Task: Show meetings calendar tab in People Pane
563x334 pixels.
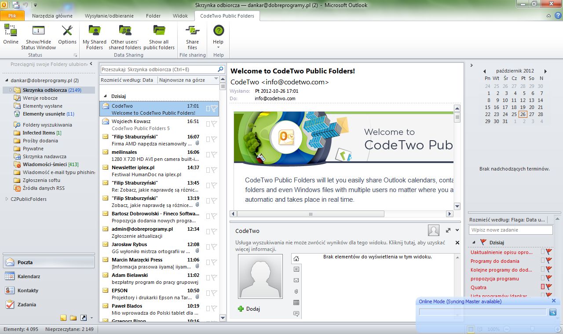Action: 296,302
